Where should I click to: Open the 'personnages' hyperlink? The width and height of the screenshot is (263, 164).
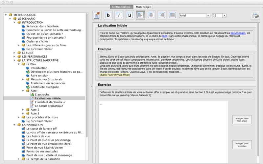[238, 33]
